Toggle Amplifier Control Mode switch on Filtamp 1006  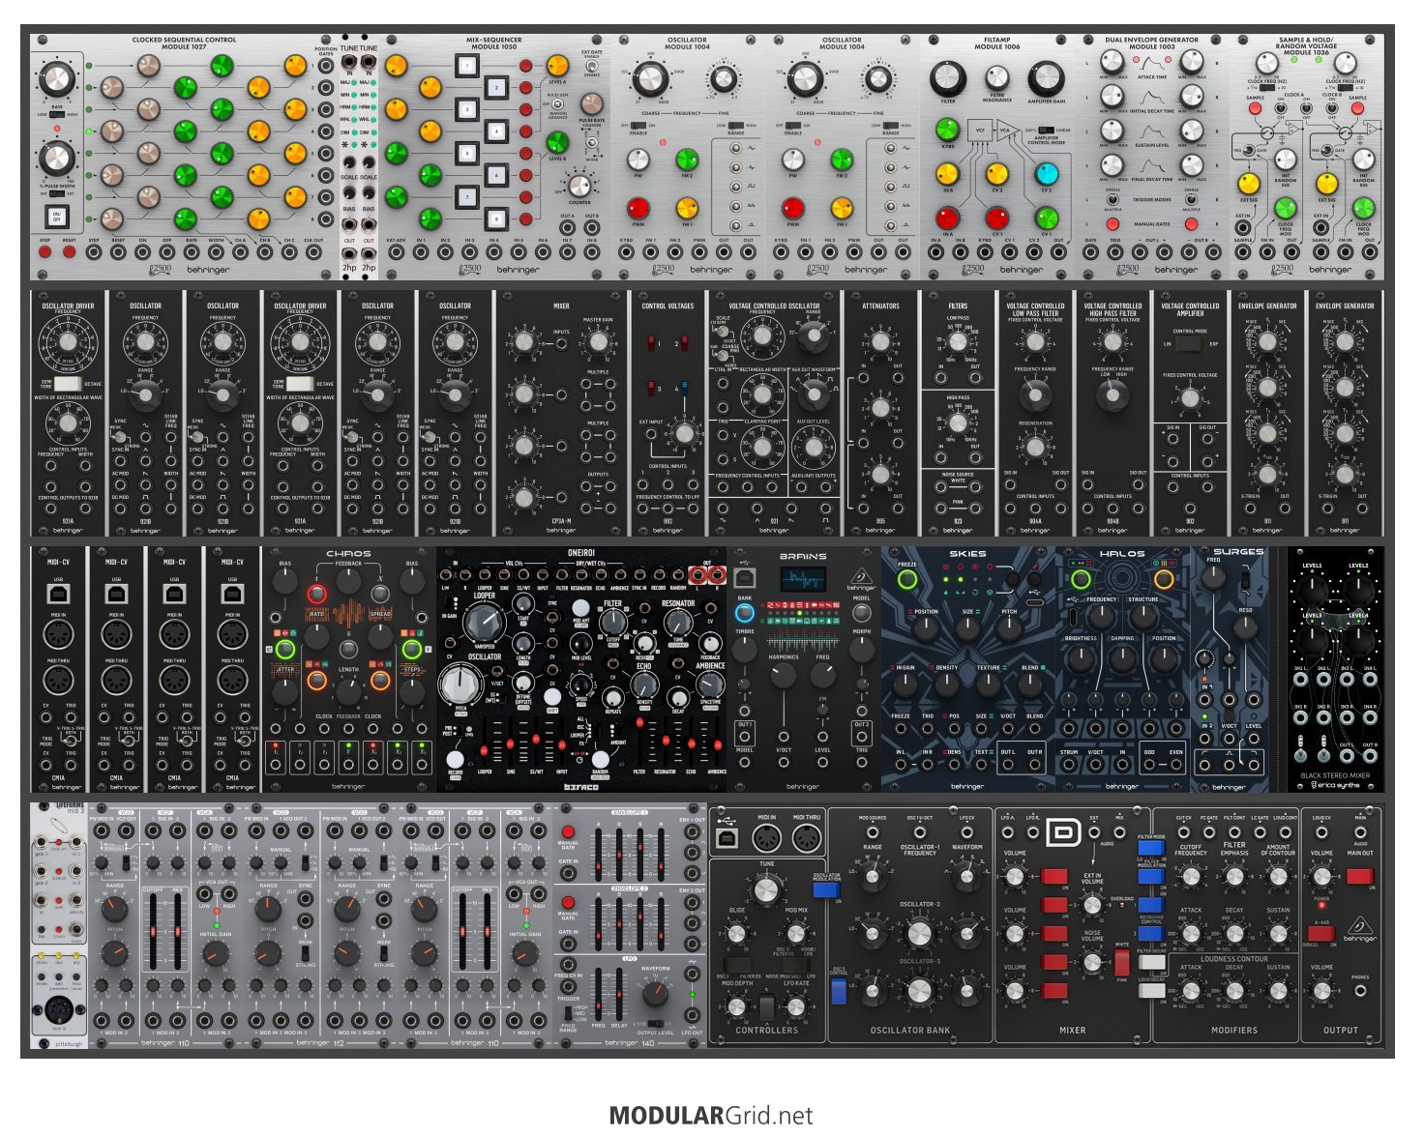[1046, 129]
